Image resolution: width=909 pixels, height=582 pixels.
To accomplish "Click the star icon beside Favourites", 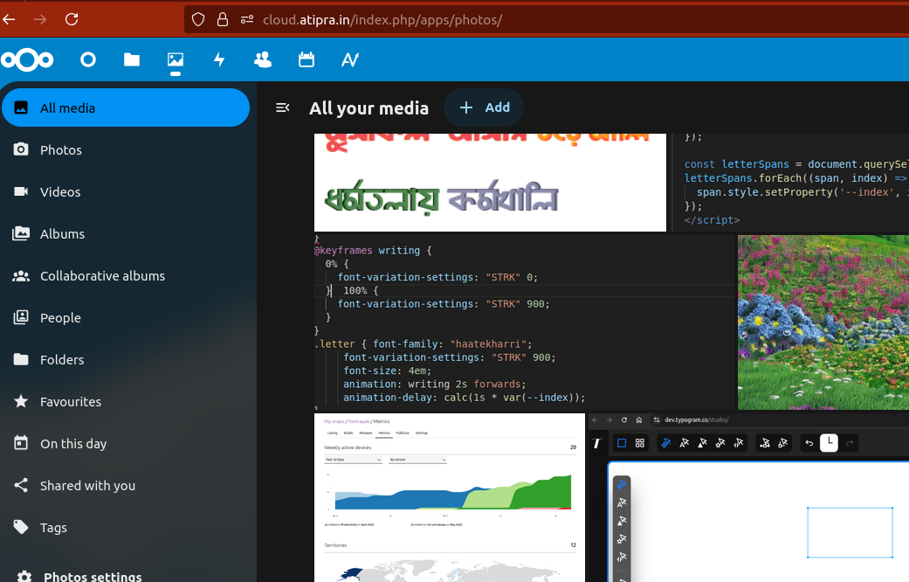I will [x=21, y=401].
